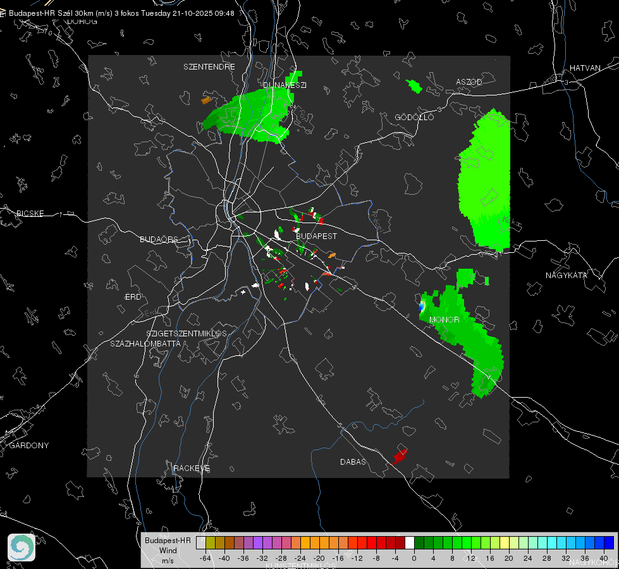Click the light grey first swatch in the wind legend

[201, 543]
